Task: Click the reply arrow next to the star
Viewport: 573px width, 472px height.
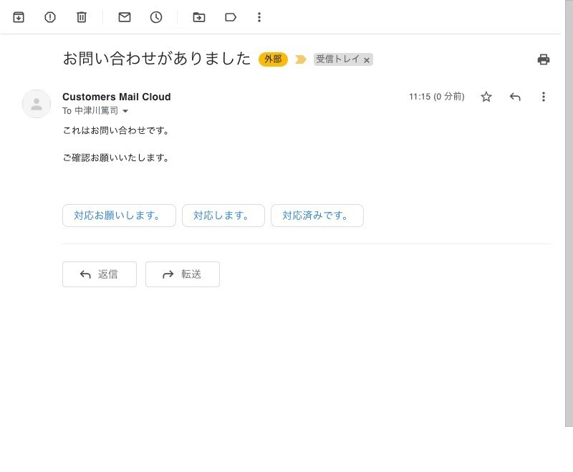Action: [x=515, y=97]
